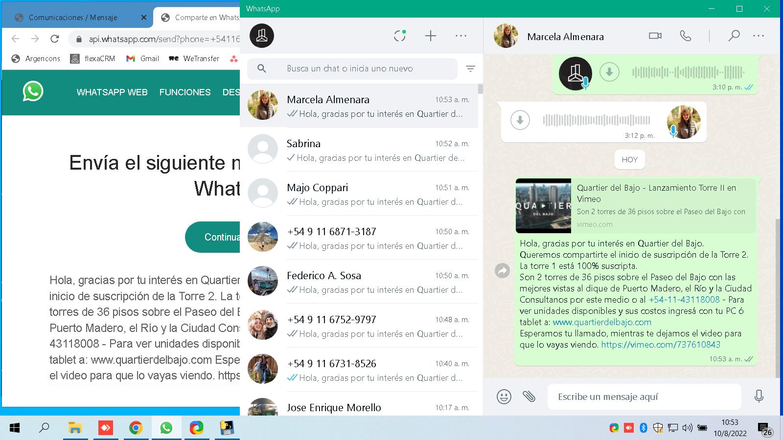This screenshot has height=440, width=783.
Task: Open Chrome from the taskbar
Action: pyautogui.click(x=136, y=428)
